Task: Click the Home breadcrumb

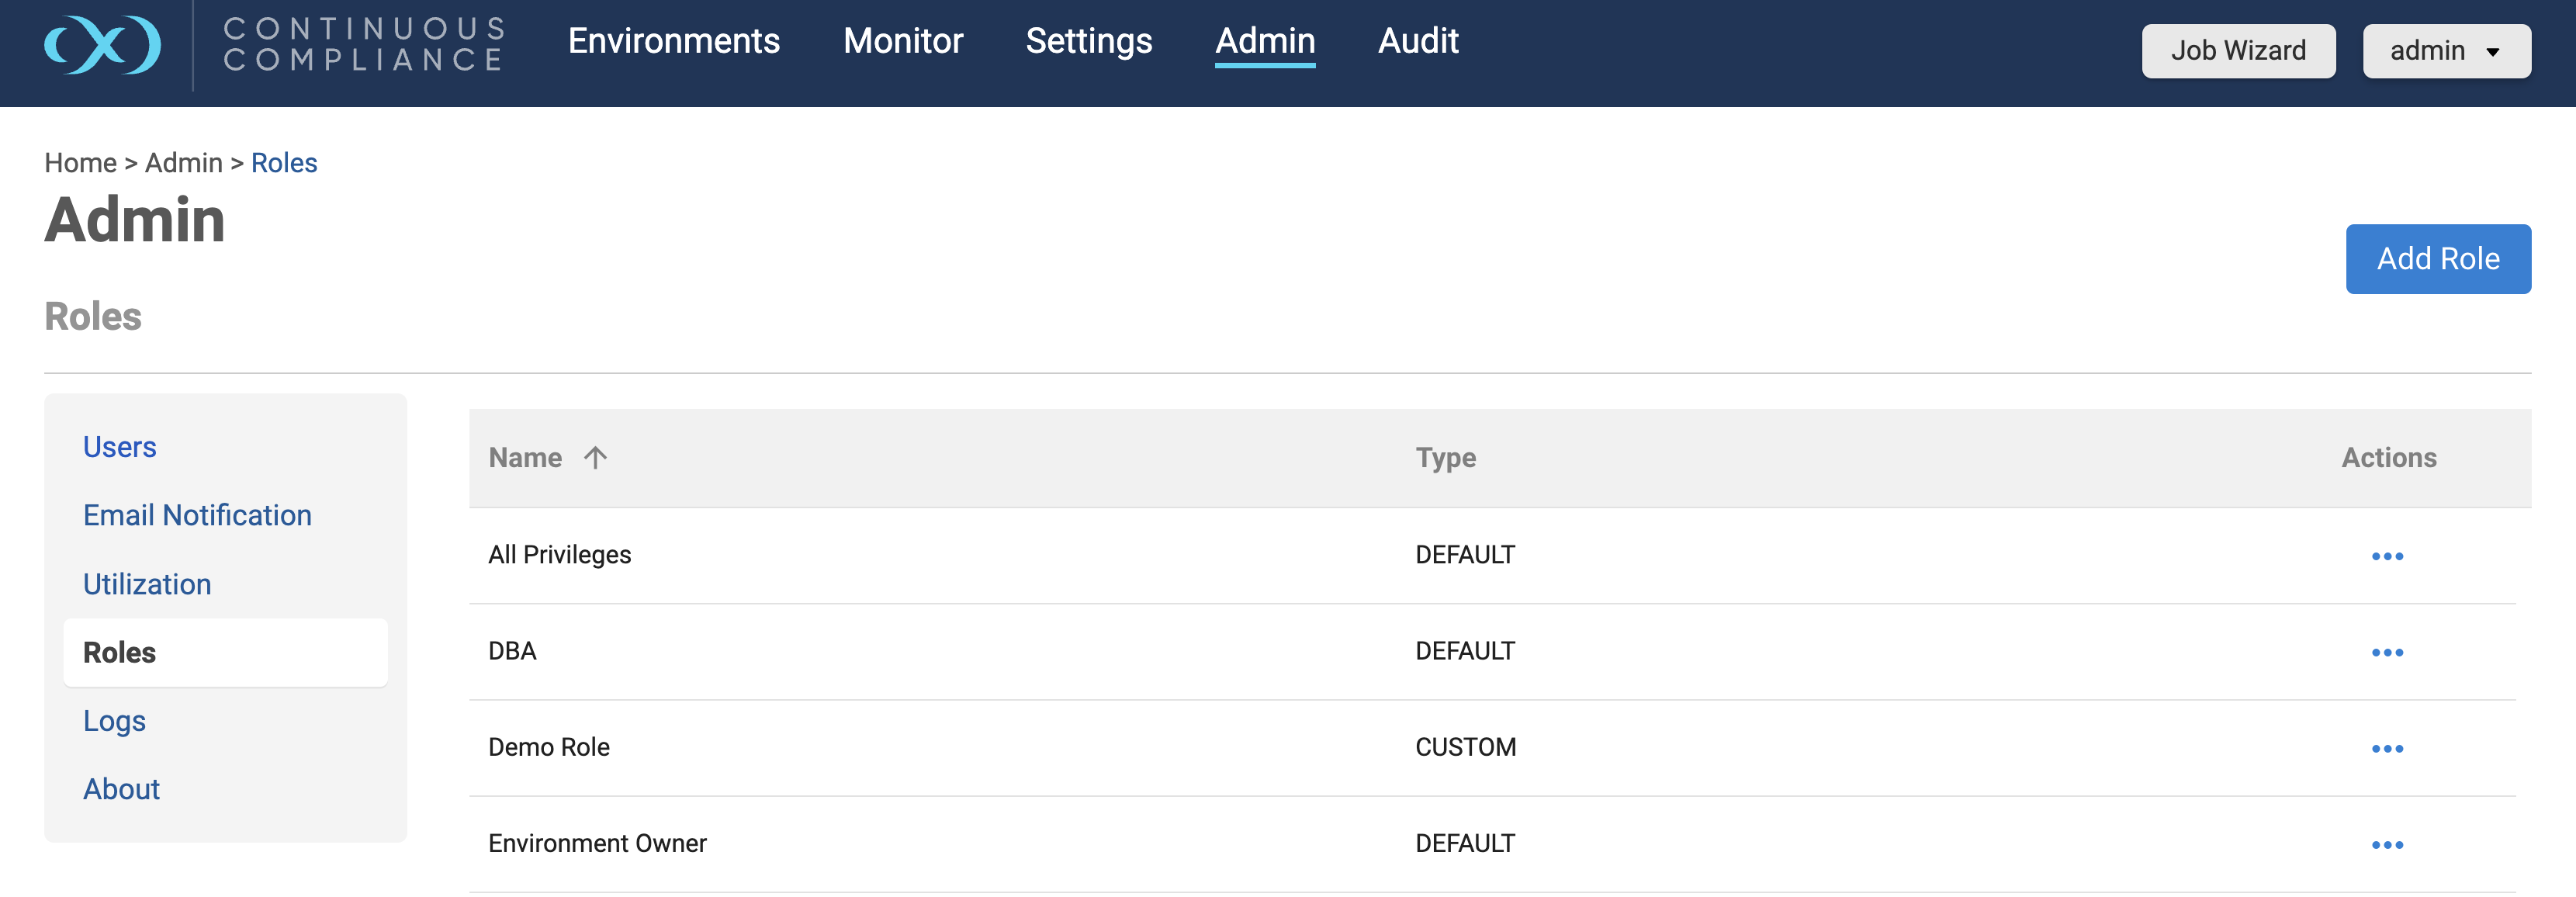Action: coord(80,163)
